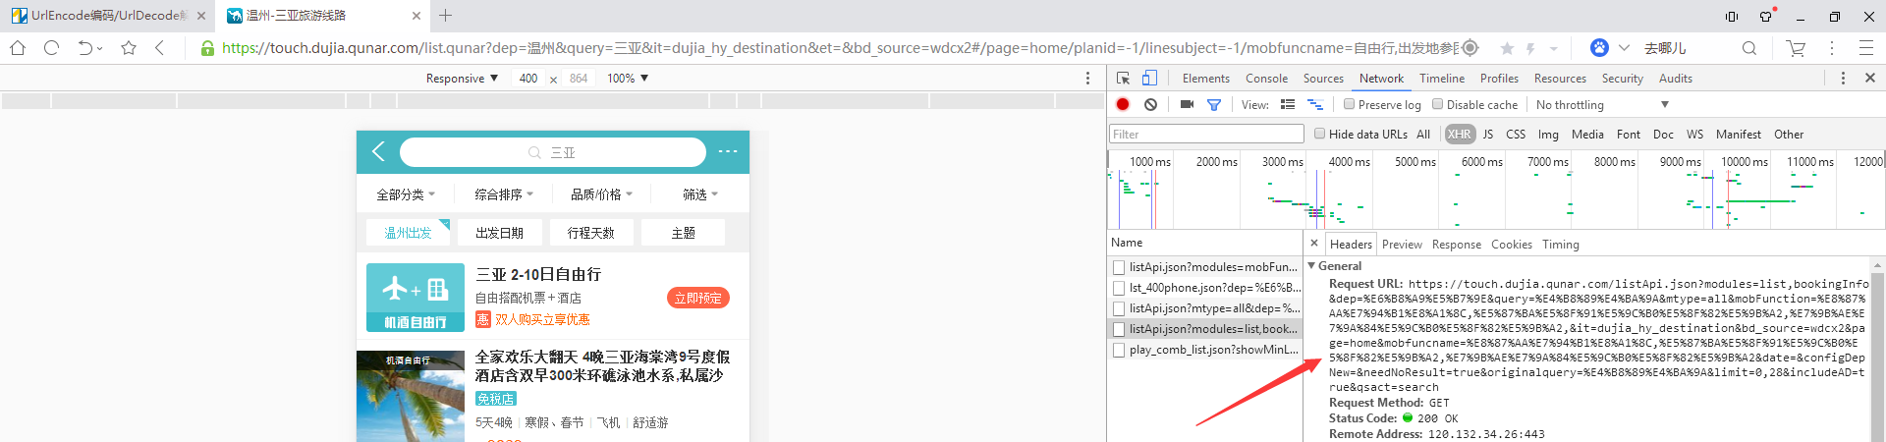Open the Timing tab of request

[x=1560, y=245]
